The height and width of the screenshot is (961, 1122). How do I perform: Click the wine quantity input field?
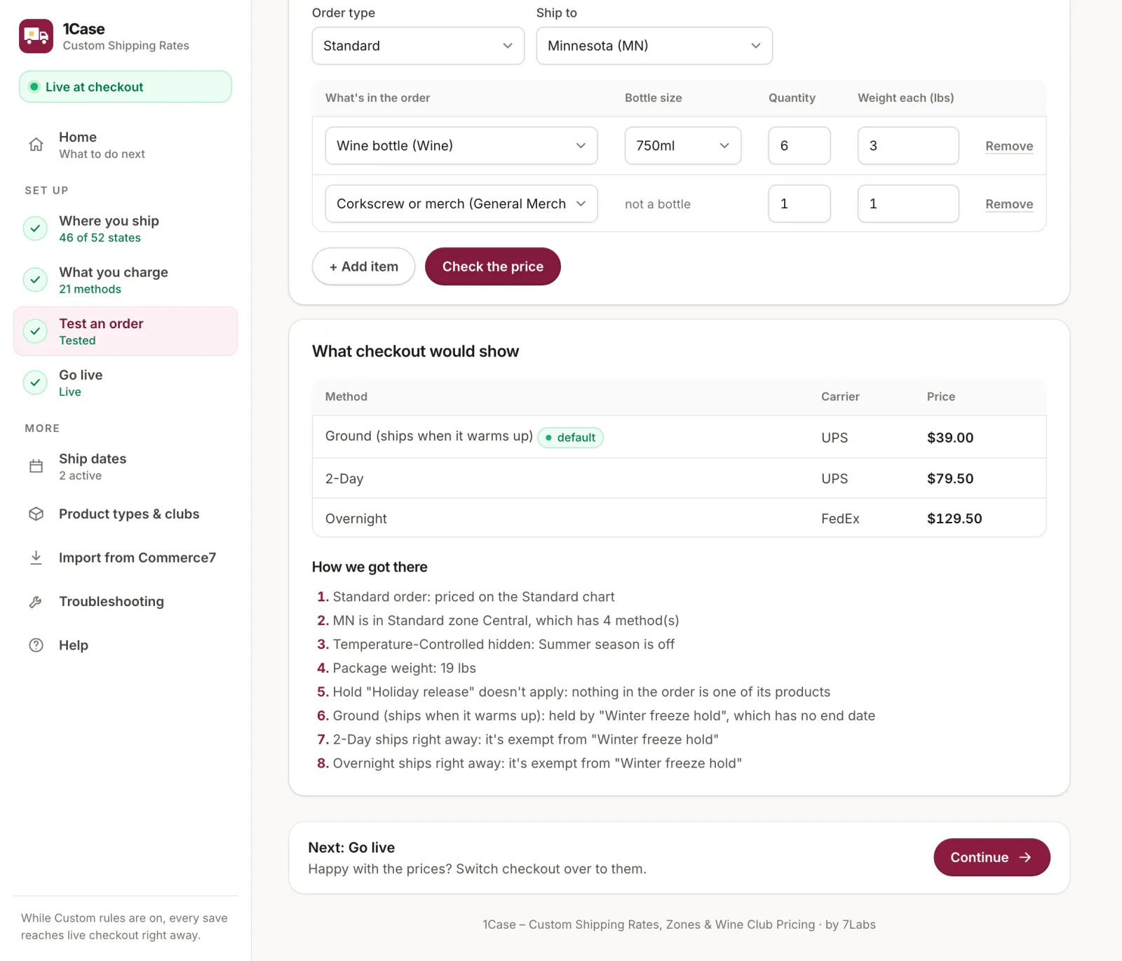pos(799,146)
